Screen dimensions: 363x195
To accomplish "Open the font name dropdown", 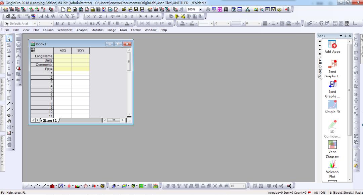I will 35,24.
